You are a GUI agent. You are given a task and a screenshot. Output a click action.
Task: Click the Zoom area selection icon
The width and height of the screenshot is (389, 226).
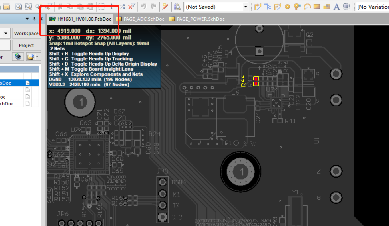click(28, 6)
